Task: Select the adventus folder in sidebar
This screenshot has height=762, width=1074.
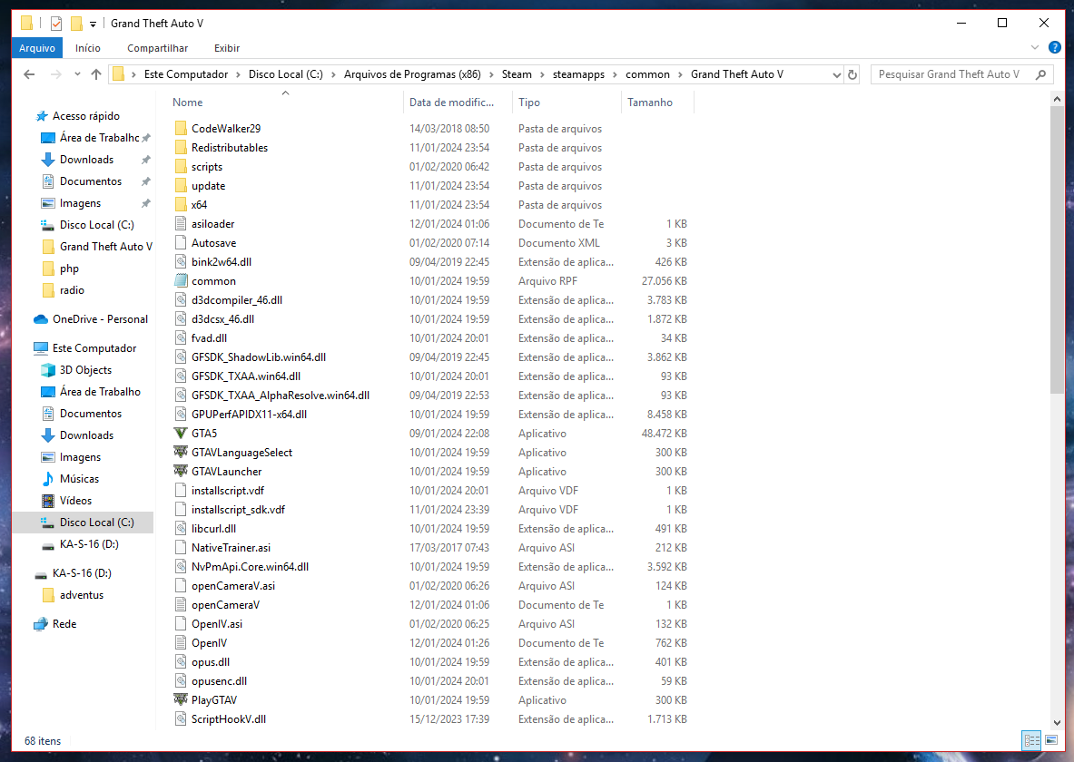Action: pyautogui.click(x=82, y=595)
